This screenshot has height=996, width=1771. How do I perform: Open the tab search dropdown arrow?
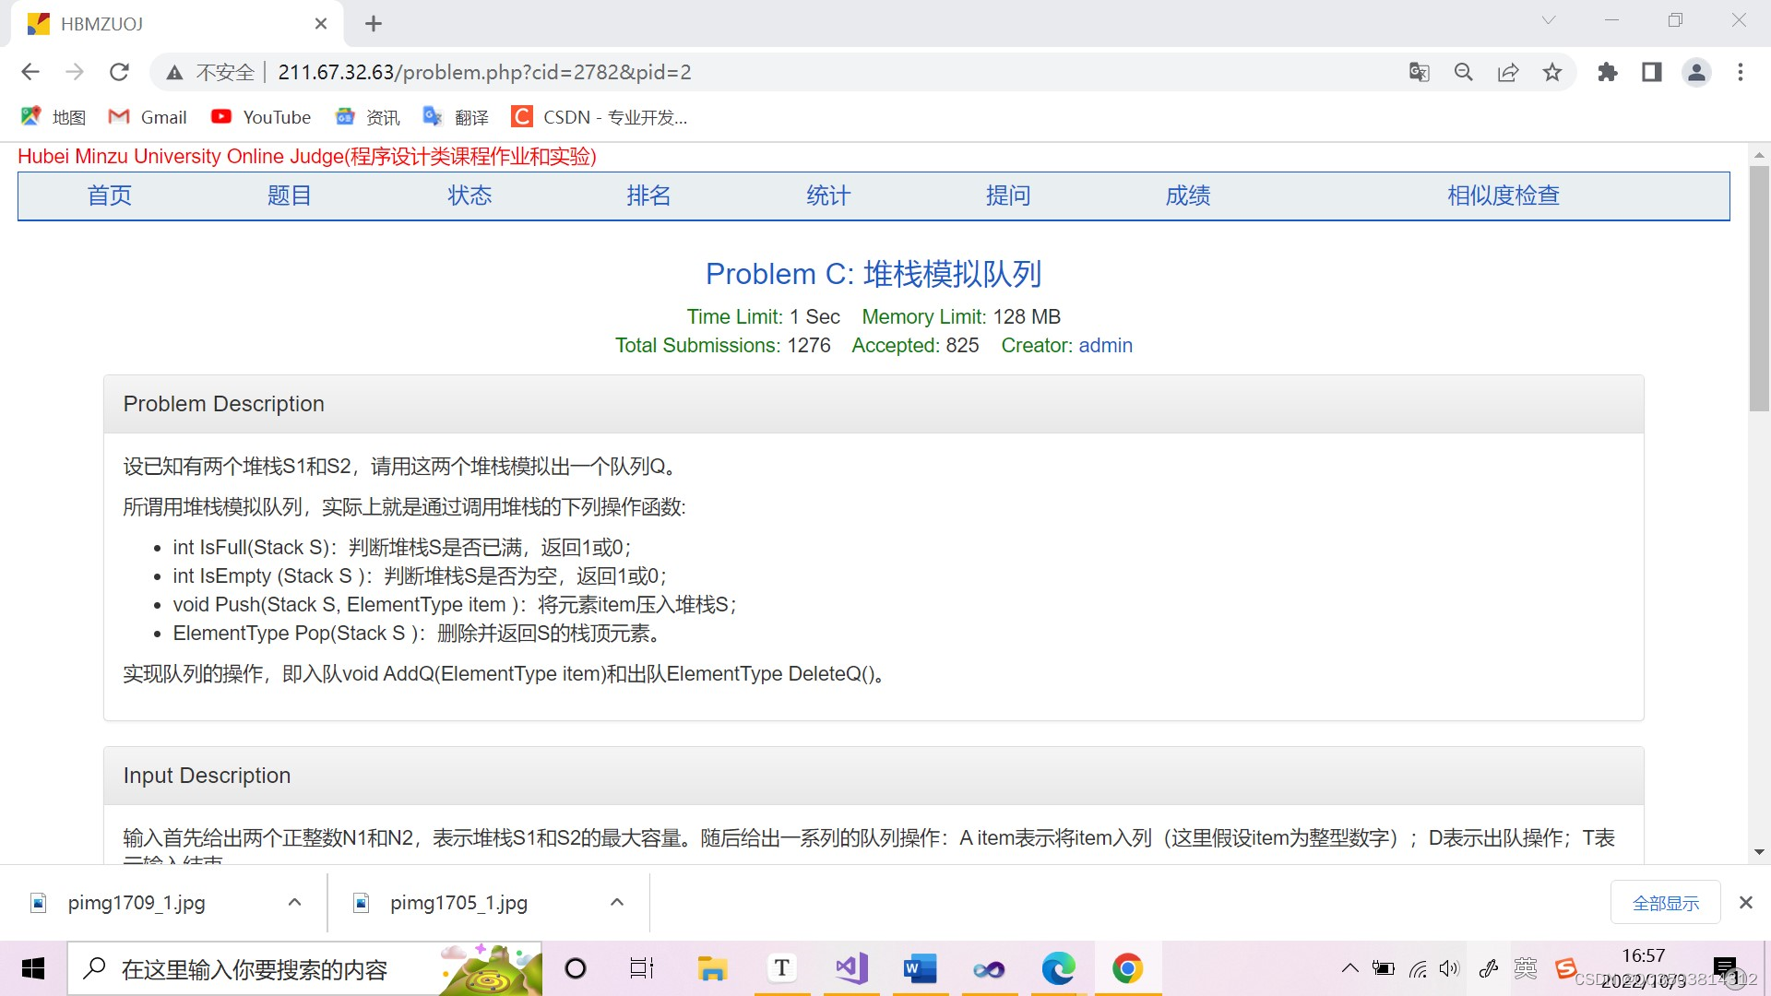[x=1549, y=20]
